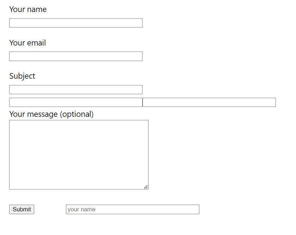Activate the text box directly under Subject
Image resolution: width=296 pixels, height=235 pixels.
(x=75, y=90)
